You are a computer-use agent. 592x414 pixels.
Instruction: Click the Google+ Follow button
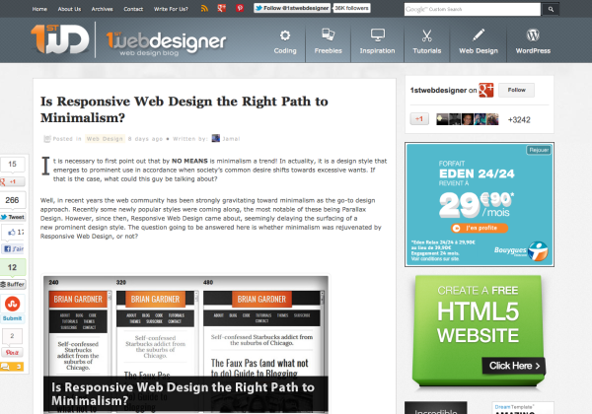517,90
